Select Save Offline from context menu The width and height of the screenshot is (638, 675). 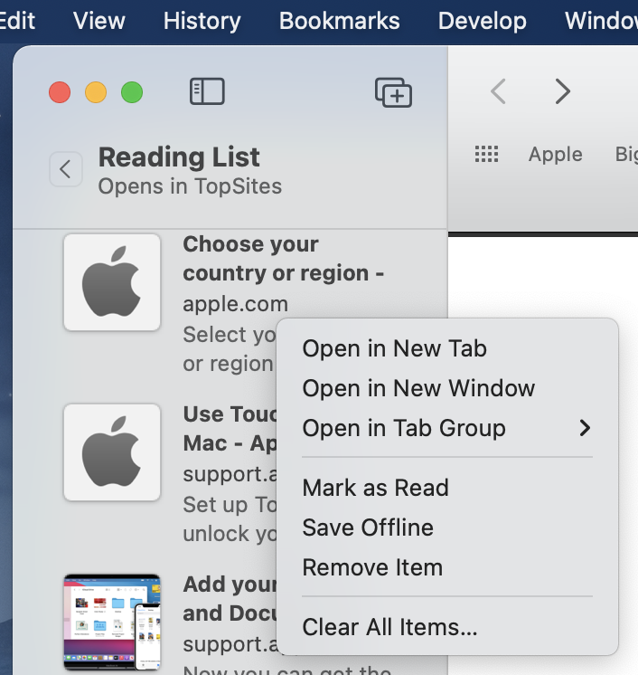pyautogui.click(x=447, y=528)
